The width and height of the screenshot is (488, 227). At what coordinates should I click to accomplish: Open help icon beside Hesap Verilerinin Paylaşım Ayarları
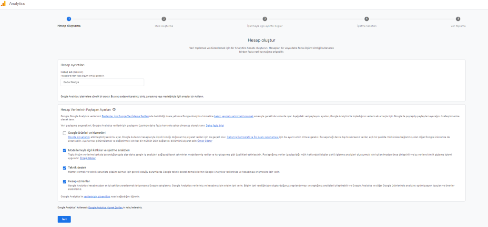[x=114, y=109]
